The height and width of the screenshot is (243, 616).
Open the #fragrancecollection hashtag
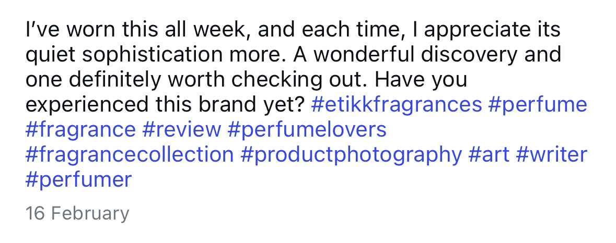point(130,155)
